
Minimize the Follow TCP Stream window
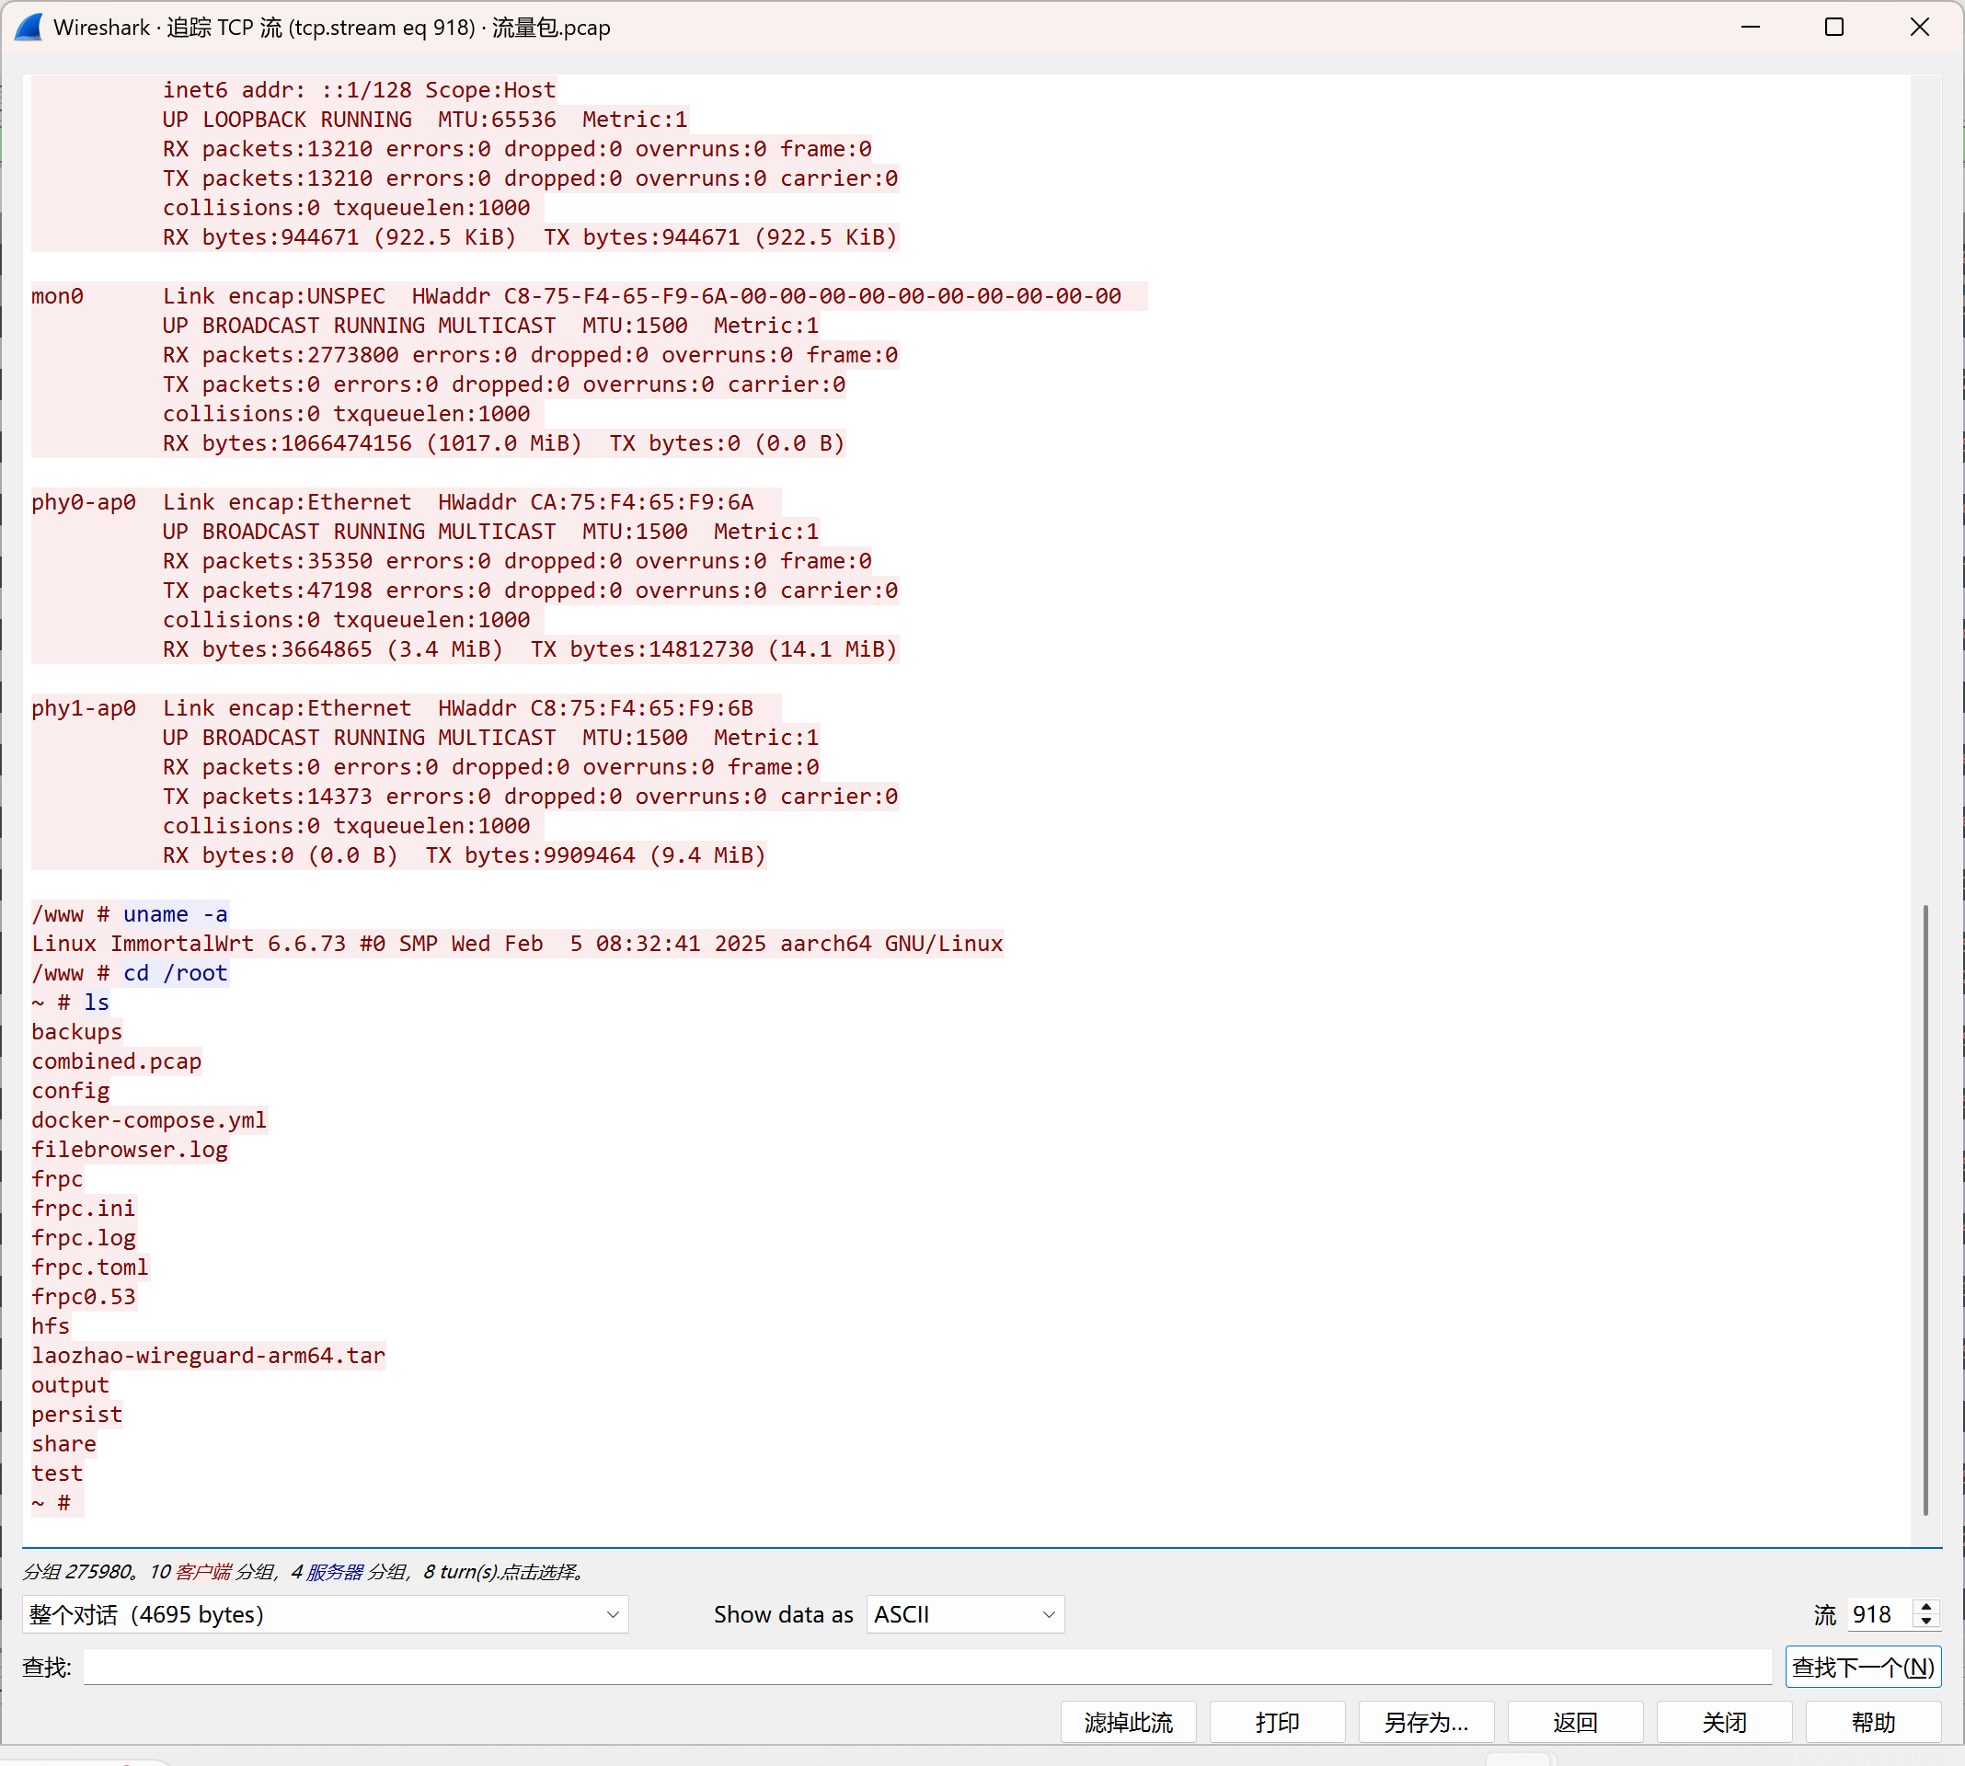pyautogui.click(x=1751, y=28)
